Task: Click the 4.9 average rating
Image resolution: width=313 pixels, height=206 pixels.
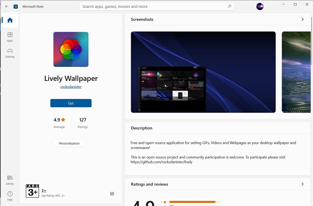Action: click(59, 123)
